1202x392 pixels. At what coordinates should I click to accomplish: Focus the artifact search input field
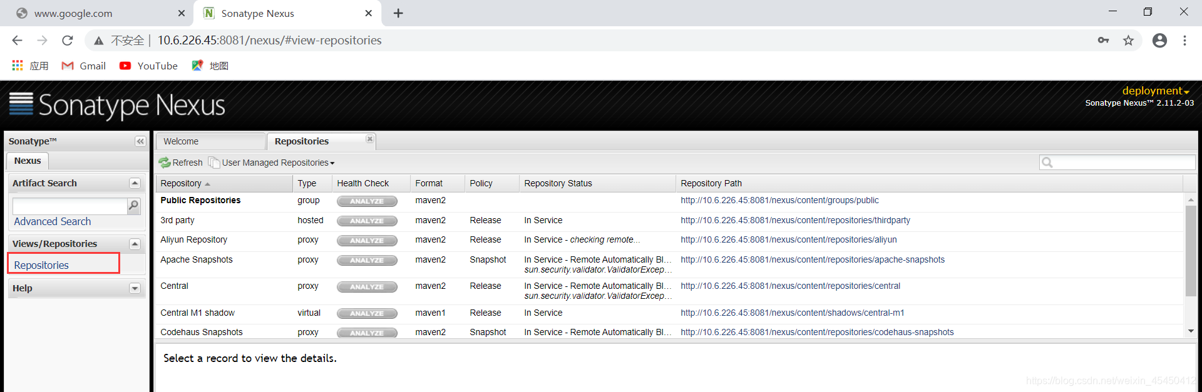[69, 206]
